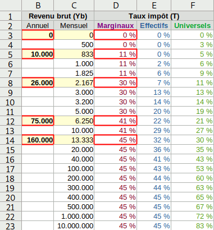Click the annual income cell 160.000
This screenshot has height=230, width=214.
(38, 140)
